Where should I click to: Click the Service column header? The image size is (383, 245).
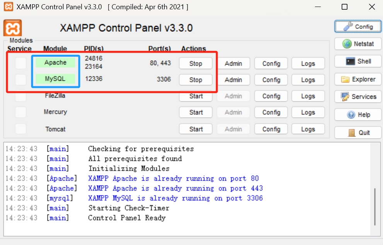click(x=20, y=49)
